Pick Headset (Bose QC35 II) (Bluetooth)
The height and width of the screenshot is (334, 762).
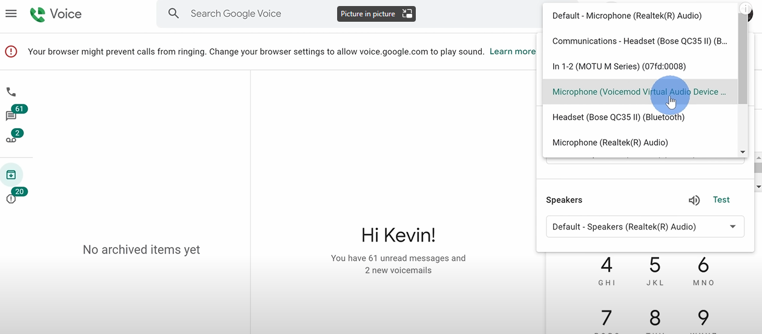pyautogui.click(x=619, y=117)
